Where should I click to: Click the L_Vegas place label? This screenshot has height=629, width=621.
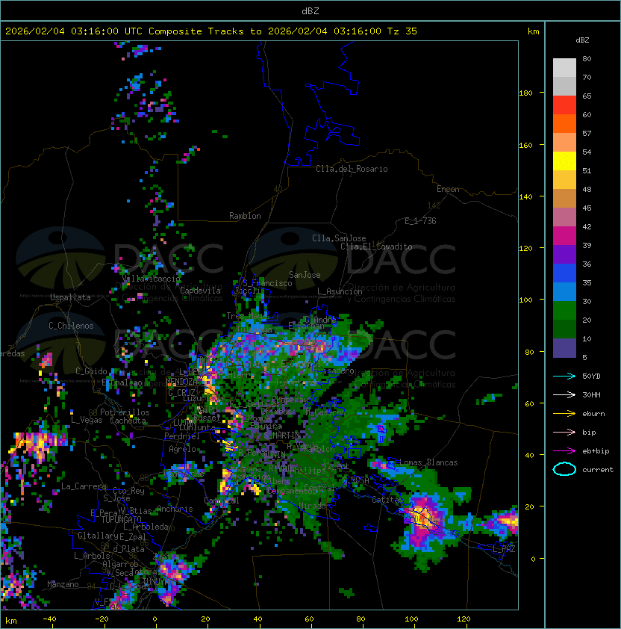[x=87, y=420]
